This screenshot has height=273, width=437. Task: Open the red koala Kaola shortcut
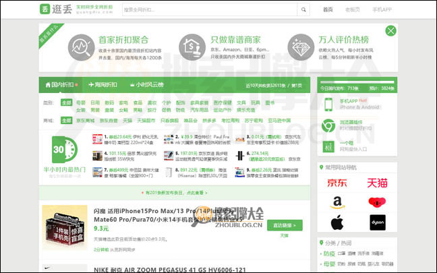coord(377,202)
